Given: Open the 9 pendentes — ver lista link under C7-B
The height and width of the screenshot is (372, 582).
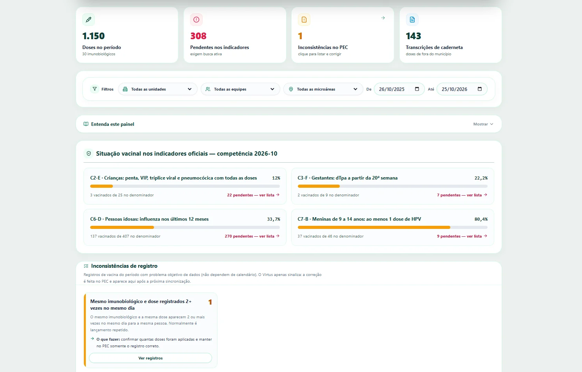Looking at the screenshot, I should click(x=462, y=236).
